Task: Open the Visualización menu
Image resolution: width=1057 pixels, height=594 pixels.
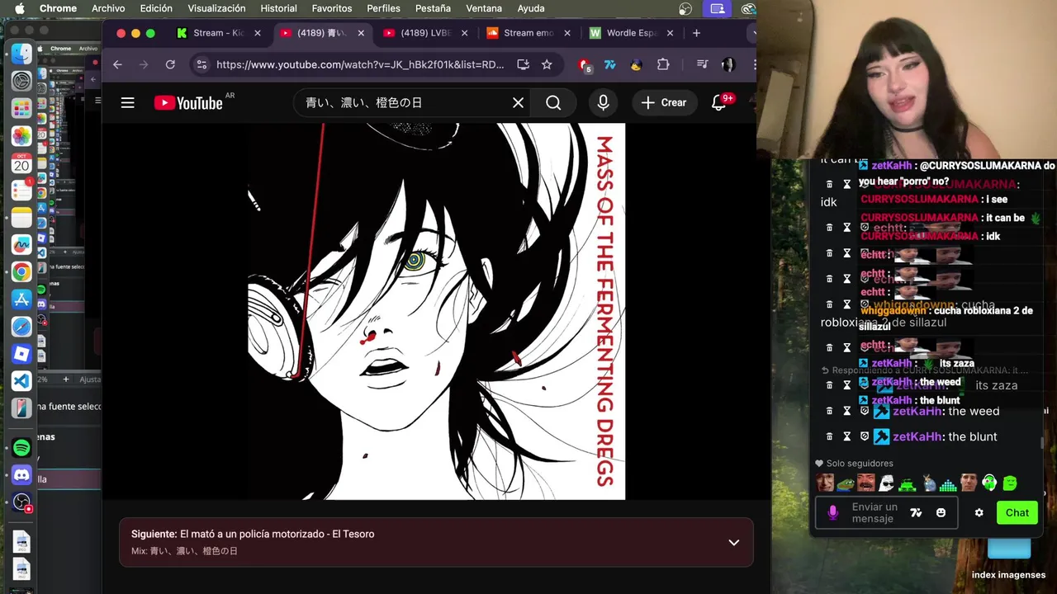Action: tap(216, 8)
